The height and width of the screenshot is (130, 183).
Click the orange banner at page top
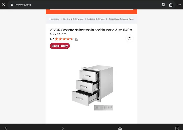pos(92,12)
